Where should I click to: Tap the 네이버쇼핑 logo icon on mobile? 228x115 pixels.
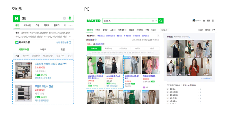(17, 43)
